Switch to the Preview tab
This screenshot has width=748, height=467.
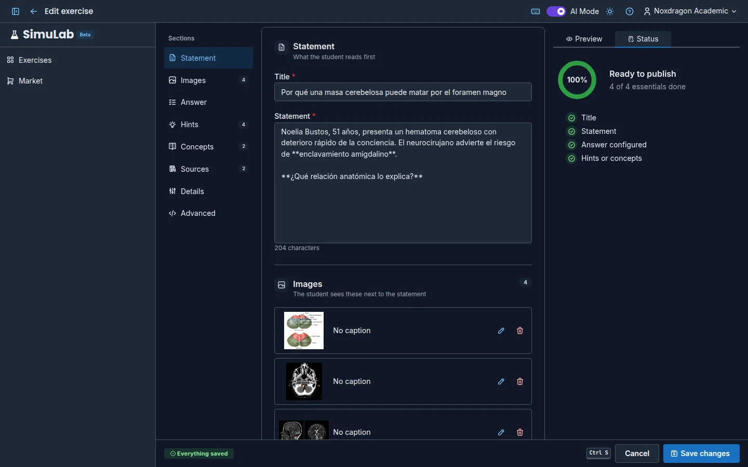pyautogui.click(x=584, y=39)
